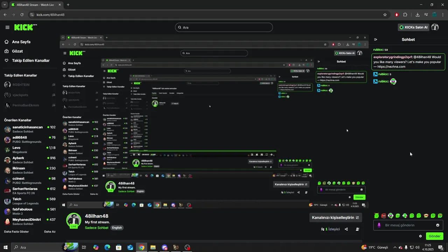Open the emoji picker smiley icon

tap(437, 225)
